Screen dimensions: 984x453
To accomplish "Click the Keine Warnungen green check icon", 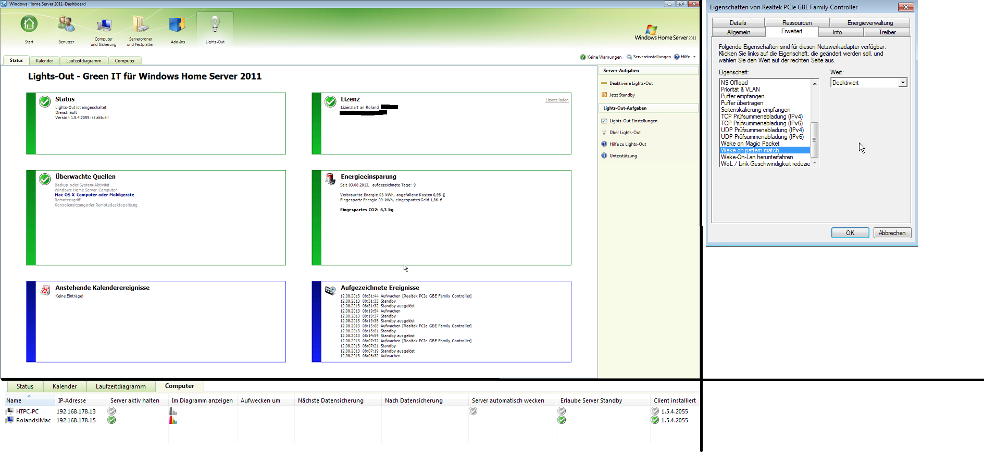I will [583, 57].
